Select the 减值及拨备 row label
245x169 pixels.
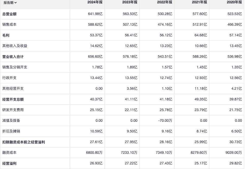coord(11,121)
